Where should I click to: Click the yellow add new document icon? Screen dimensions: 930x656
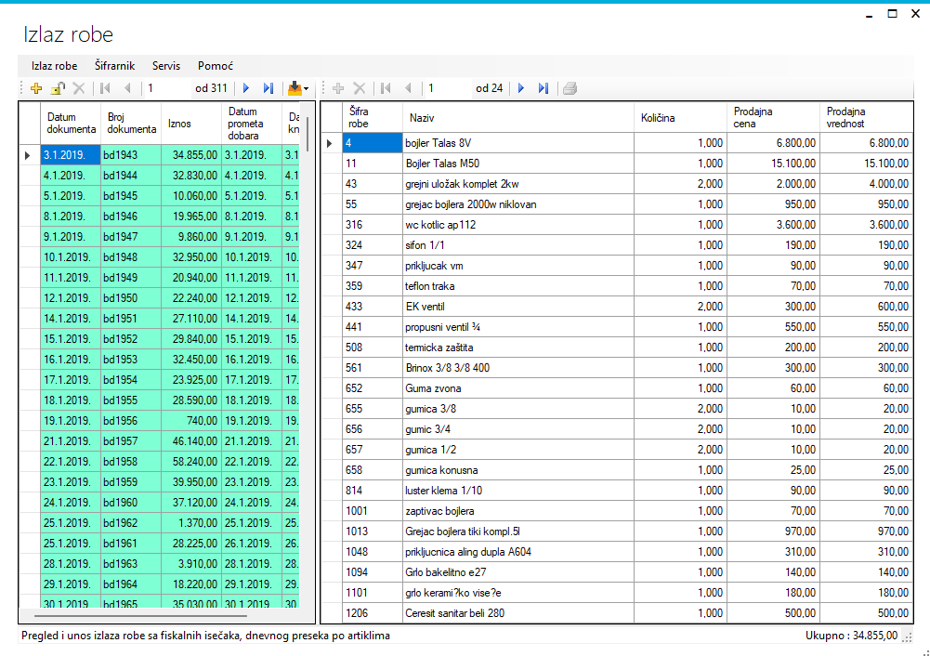click(x=36, y=88)
